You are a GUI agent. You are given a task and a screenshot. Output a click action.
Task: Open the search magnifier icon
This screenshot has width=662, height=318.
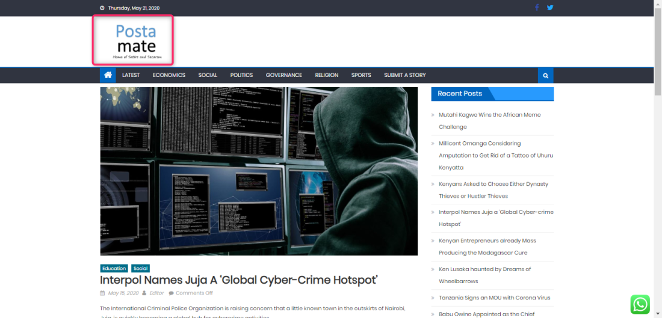(545, 76)
